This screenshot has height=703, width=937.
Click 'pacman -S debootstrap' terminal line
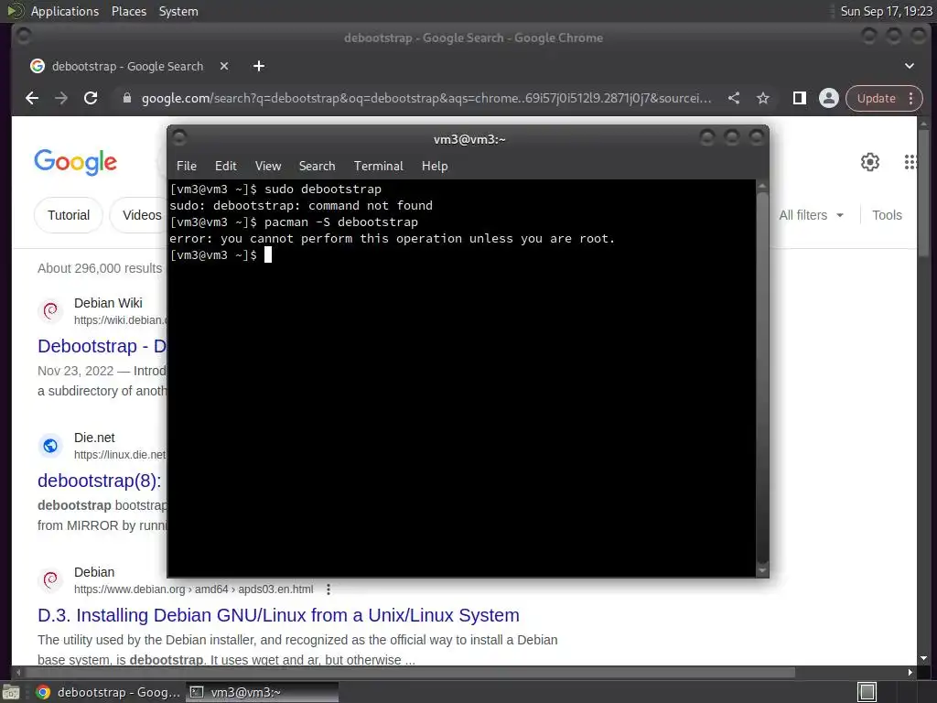294,222
